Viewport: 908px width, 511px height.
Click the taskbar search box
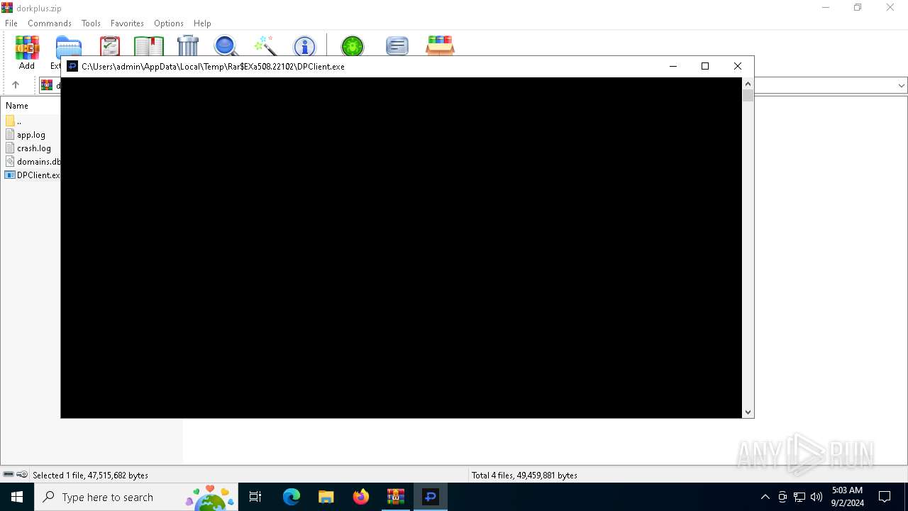coord(137,497)
